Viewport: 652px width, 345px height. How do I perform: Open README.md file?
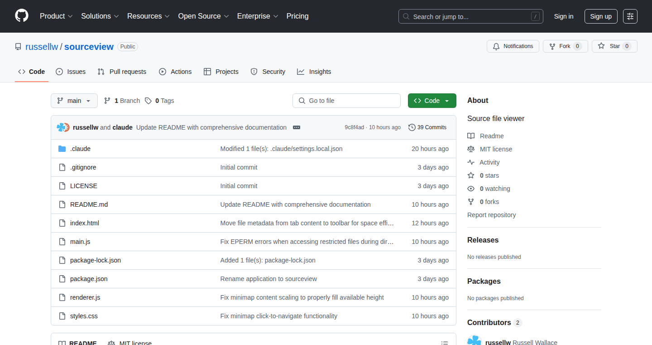(89, 204)
